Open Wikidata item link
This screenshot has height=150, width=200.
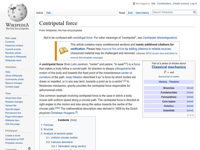click(x=12, y=120)
